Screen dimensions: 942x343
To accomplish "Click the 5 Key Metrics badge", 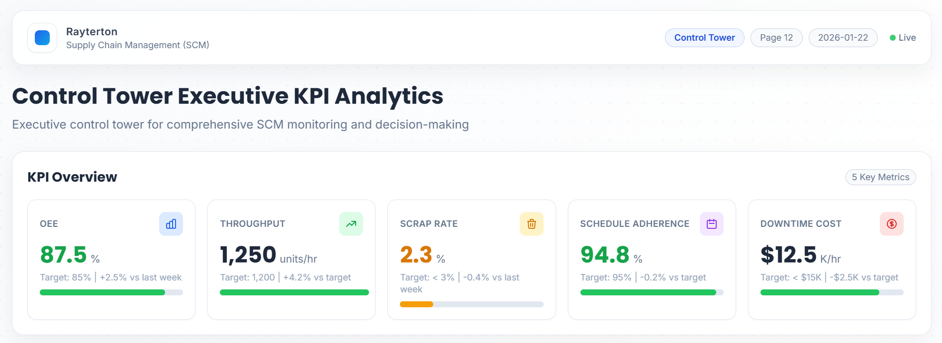I will click(880, 177).
